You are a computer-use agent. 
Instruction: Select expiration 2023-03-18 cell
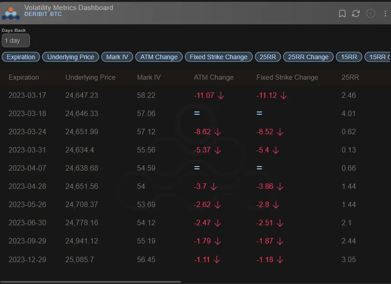pos(27,113)
